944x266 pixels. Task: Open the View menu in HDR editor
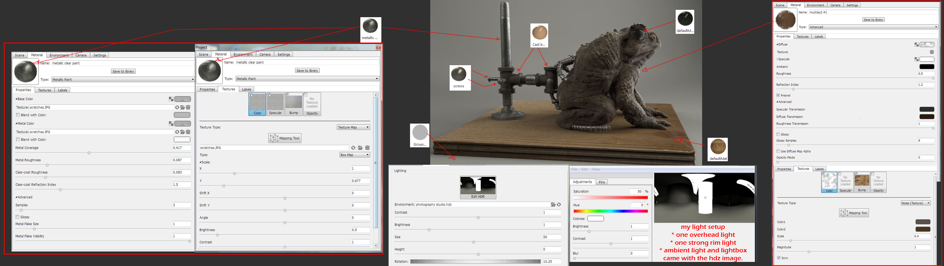(596, 169)
